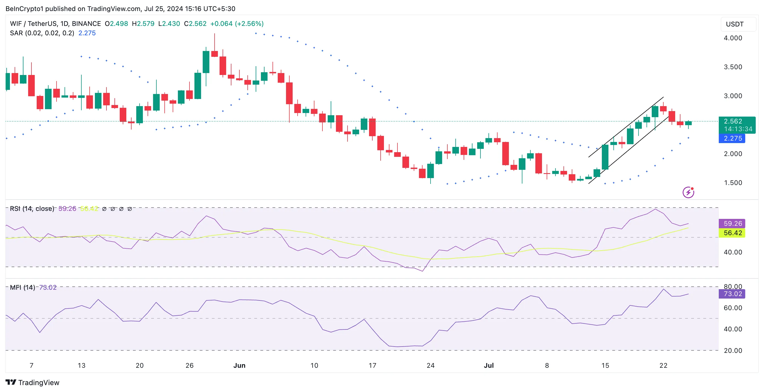Click the SAR value 2.275 in the legend
Screen dimensions: 764x392
pos(87,33)
